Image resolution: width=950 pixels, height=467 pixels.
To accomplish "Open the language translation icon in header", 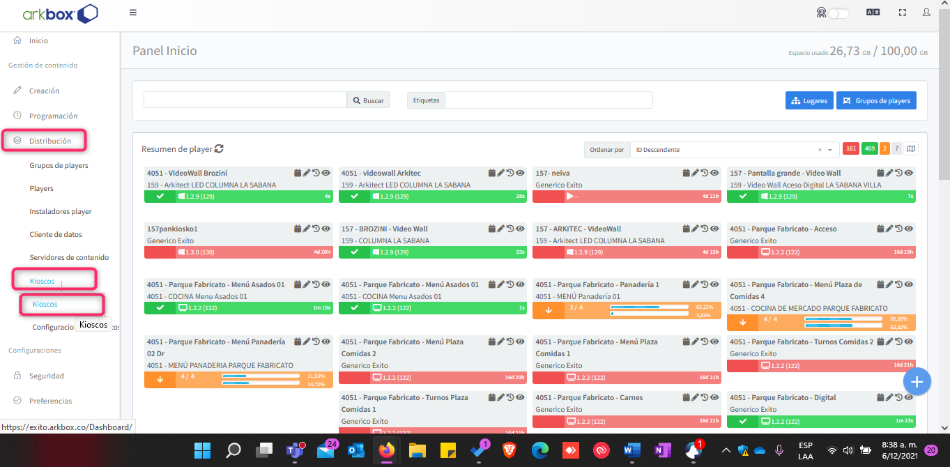I will tap(873, 13).
